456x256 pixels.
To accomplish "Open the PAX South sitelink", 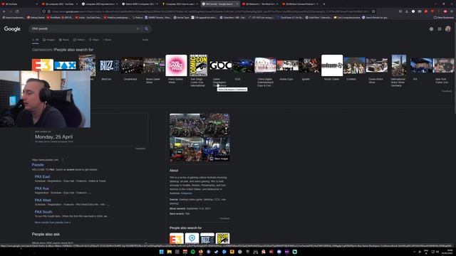I will coord(43,212).
